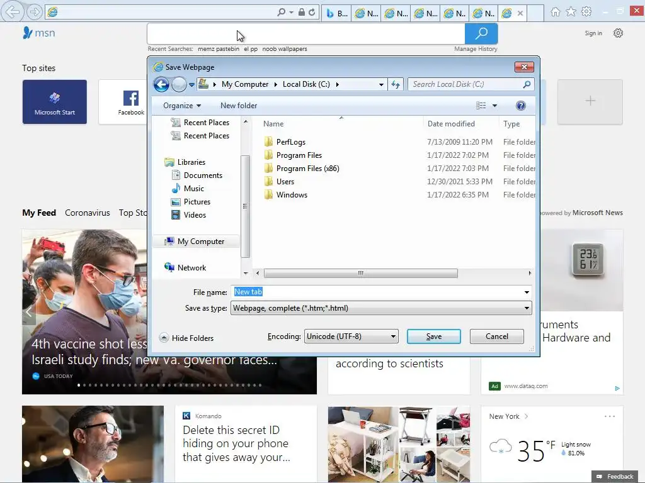The width and height of the screenshot is (645, 483).
Task: Click Sign in link on MSN
Action: [593, 33]
